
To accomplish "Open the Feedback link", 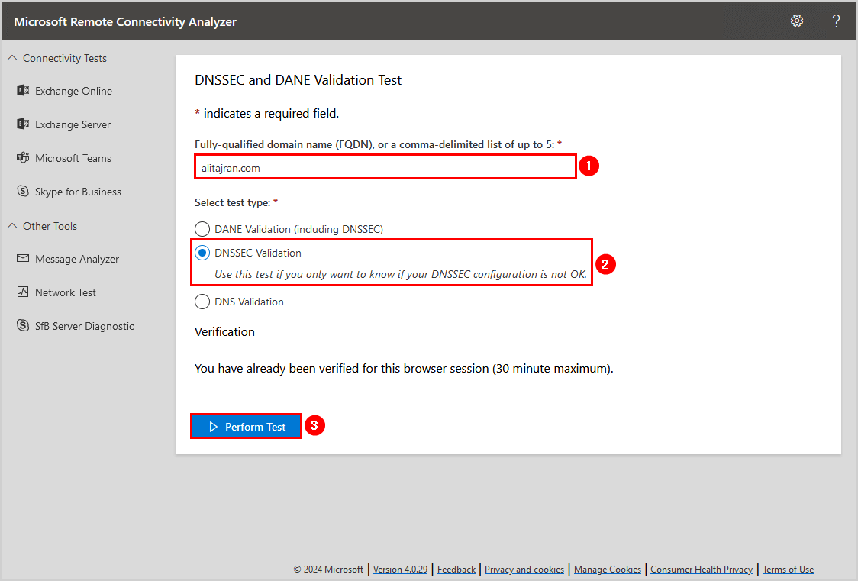I will pyautogui.click(x=456, y=570).
